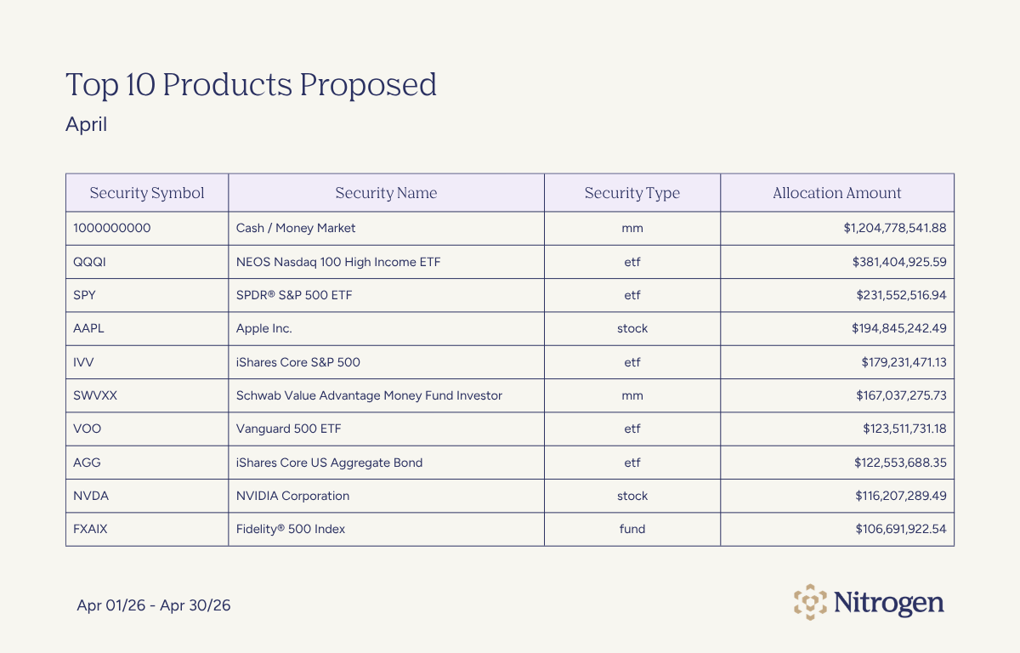1020x653 pixels.
Task: Select NEOS Nasdaq 100 High Income ETF
Action: [338, 262]
